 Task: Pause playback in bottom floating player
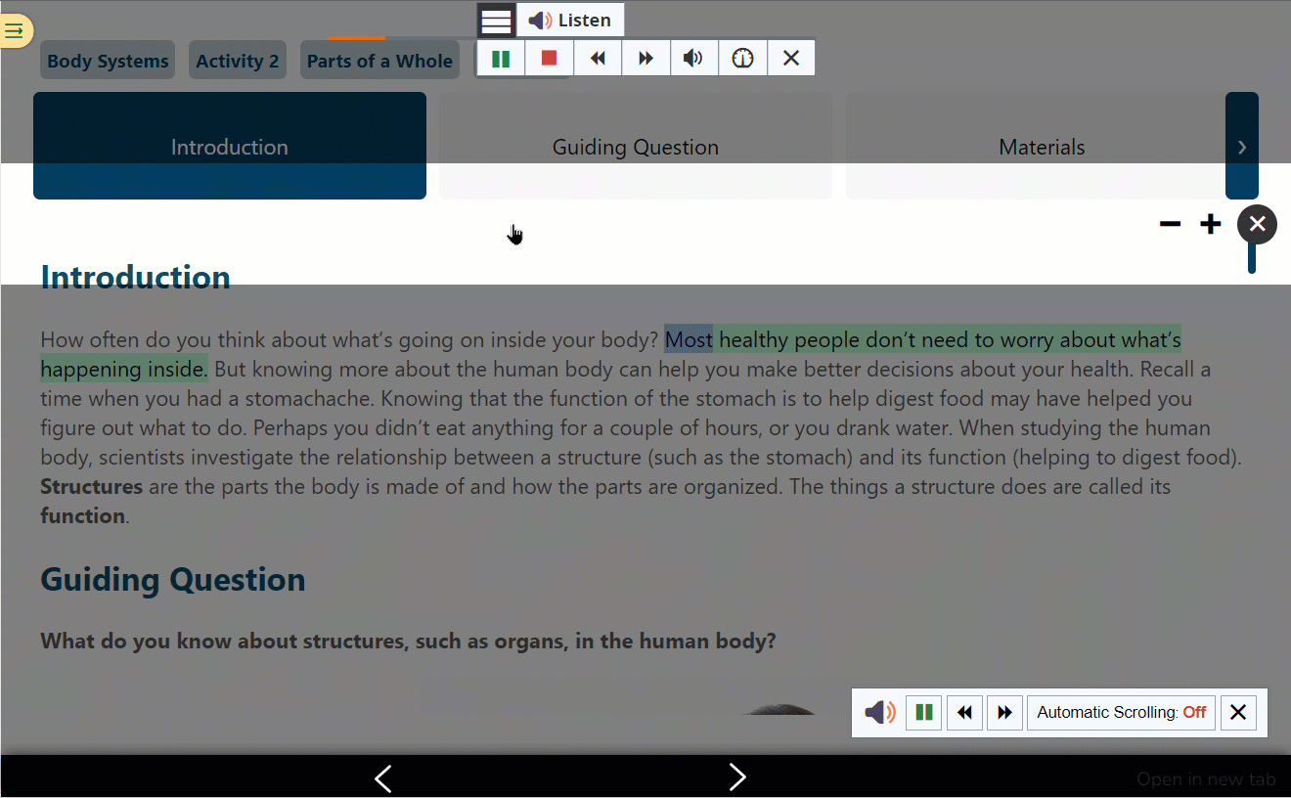(x=923, y=713)
